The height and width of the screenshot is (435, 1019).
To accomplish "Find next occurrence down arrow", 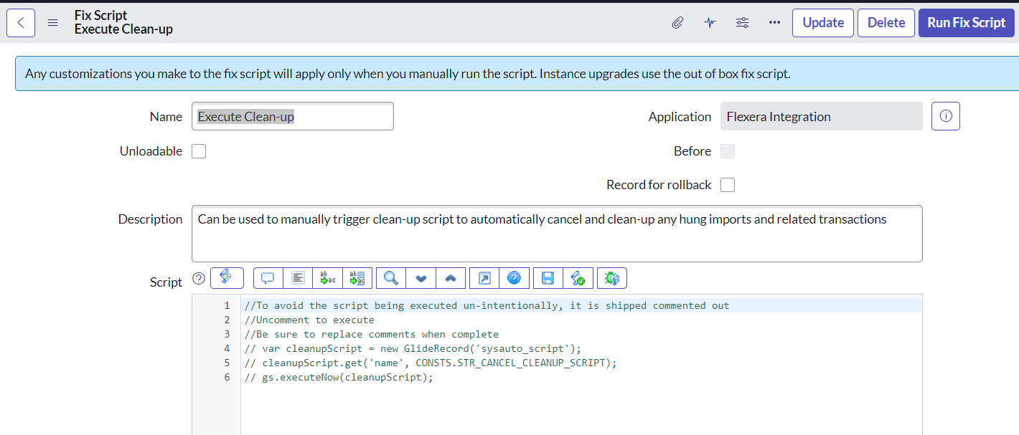I will (421, 277).
